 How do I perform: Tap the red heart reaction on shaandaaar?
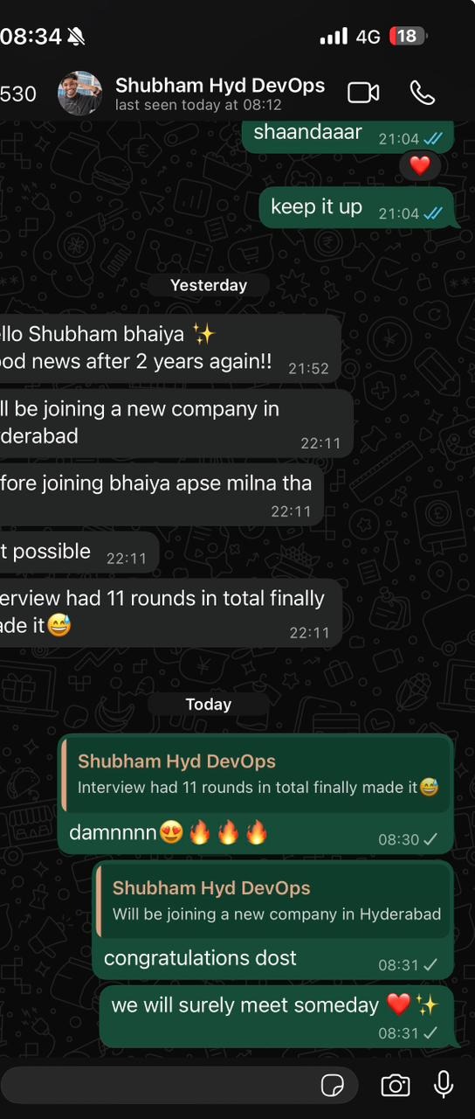[x=420, y=165]
